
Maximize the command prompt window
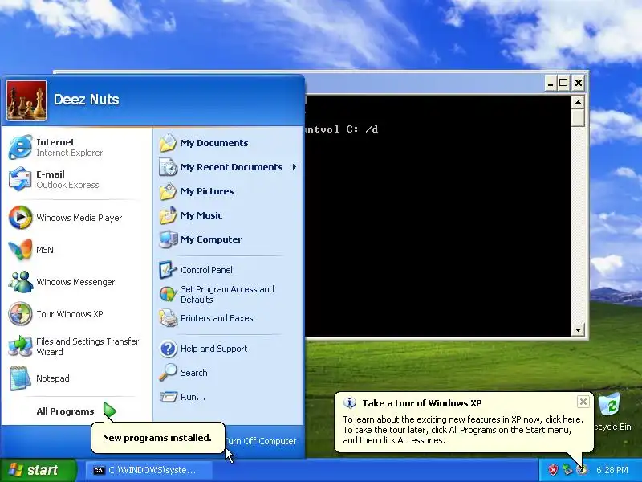[563, 83]
